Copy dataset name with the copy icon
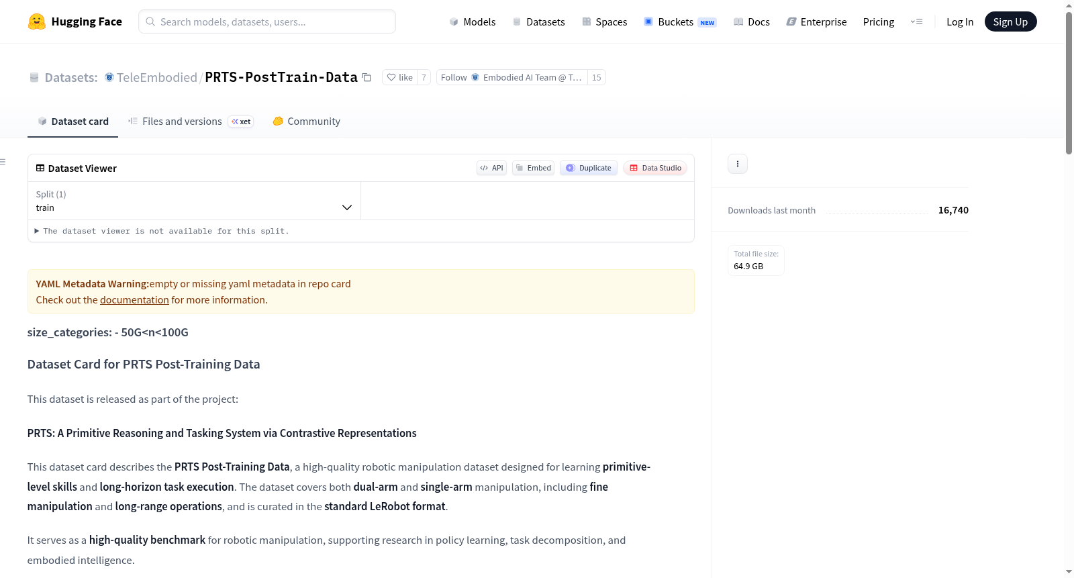 [367, 77]
